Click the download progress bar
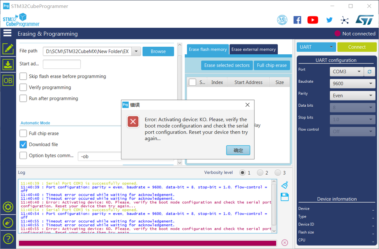This screenshot has width=379, height=249. 148,243
